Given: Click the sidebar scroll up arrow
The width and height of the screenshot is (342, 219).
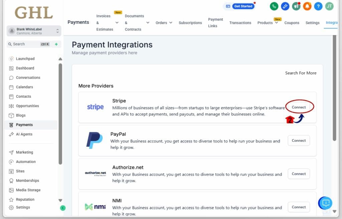Looking at the screenshot, I should 60,59.
